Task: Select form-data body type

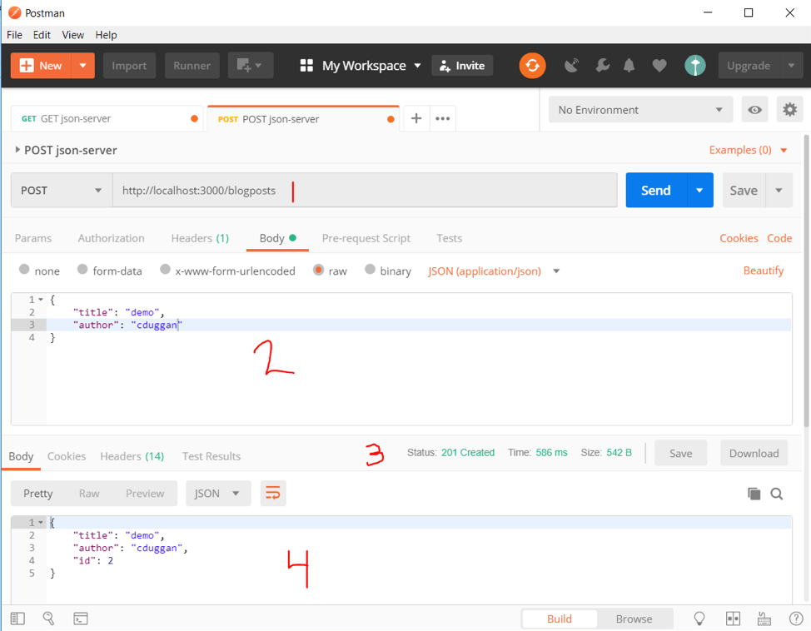Action: click(x=82, y=270)
